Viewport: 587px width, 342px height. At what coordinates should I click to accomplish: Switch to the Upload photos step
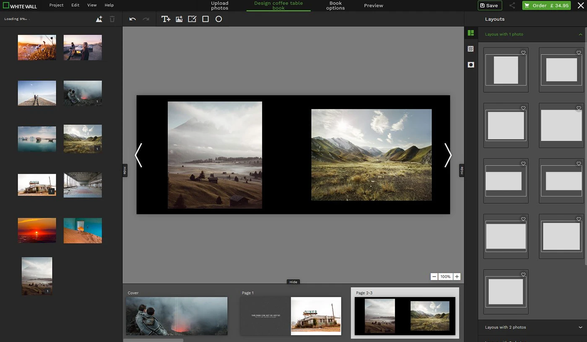[220, 5]
